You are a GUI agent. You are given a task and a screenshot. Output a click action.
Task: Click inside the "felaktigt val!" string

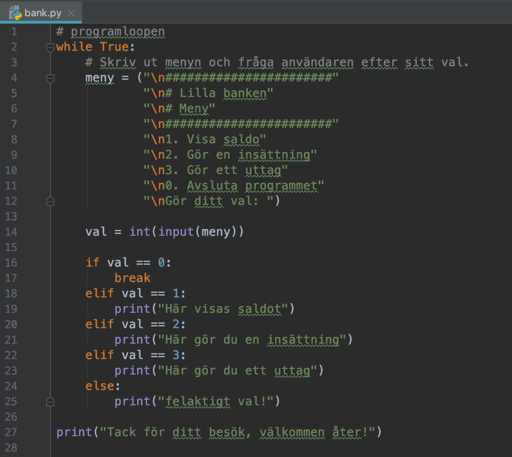click(x=219, y=401)
